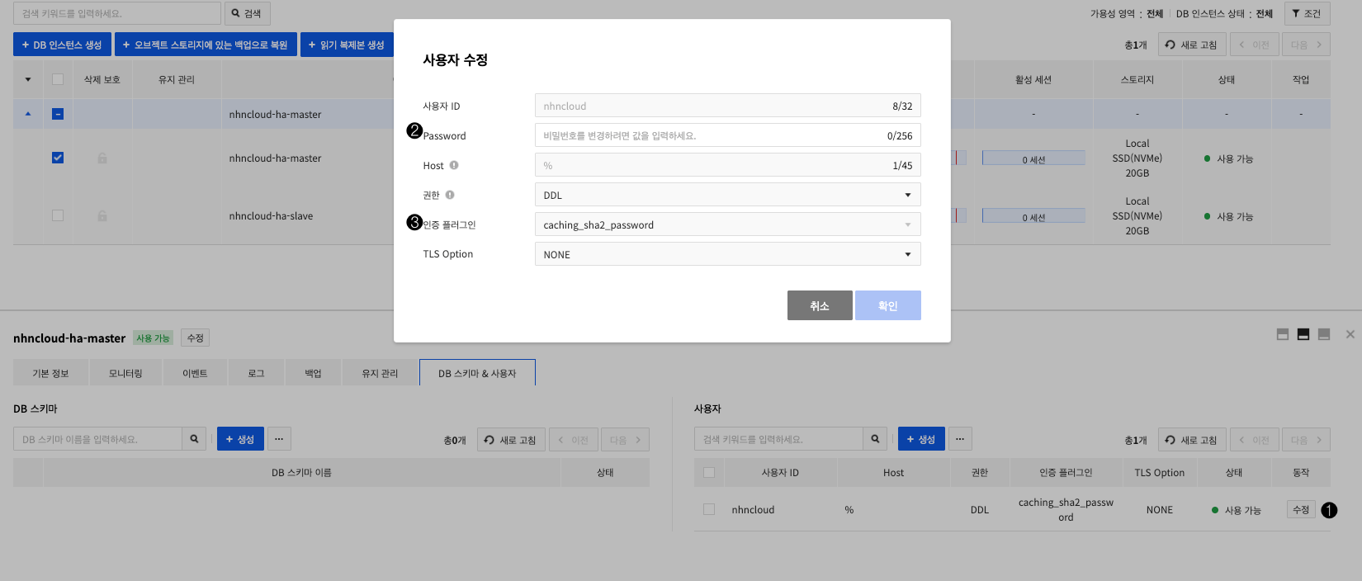Close the nhncloud-ha-master detail panel
This screenshot has height=581, width=1362.
pyautogui.click(x=1350, y=334)
